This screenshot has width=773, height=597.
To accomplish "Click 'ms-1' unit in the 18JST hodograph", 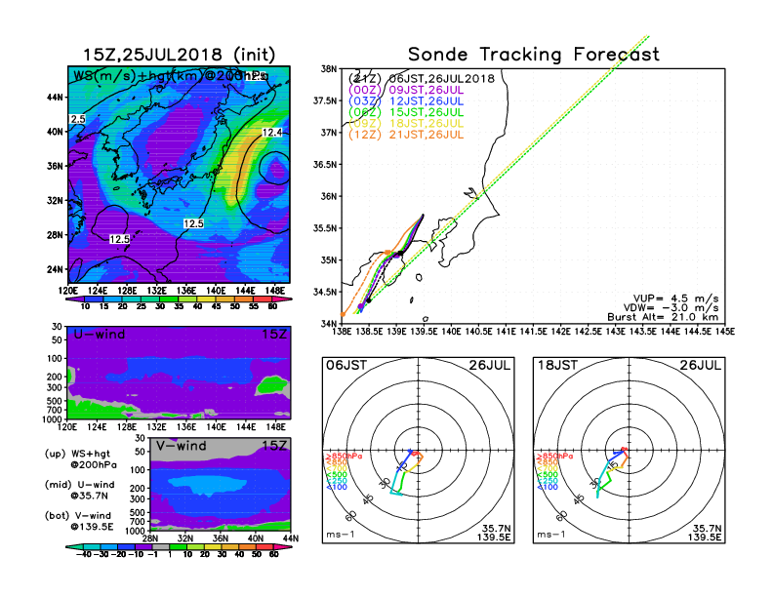I will point(551,535).
